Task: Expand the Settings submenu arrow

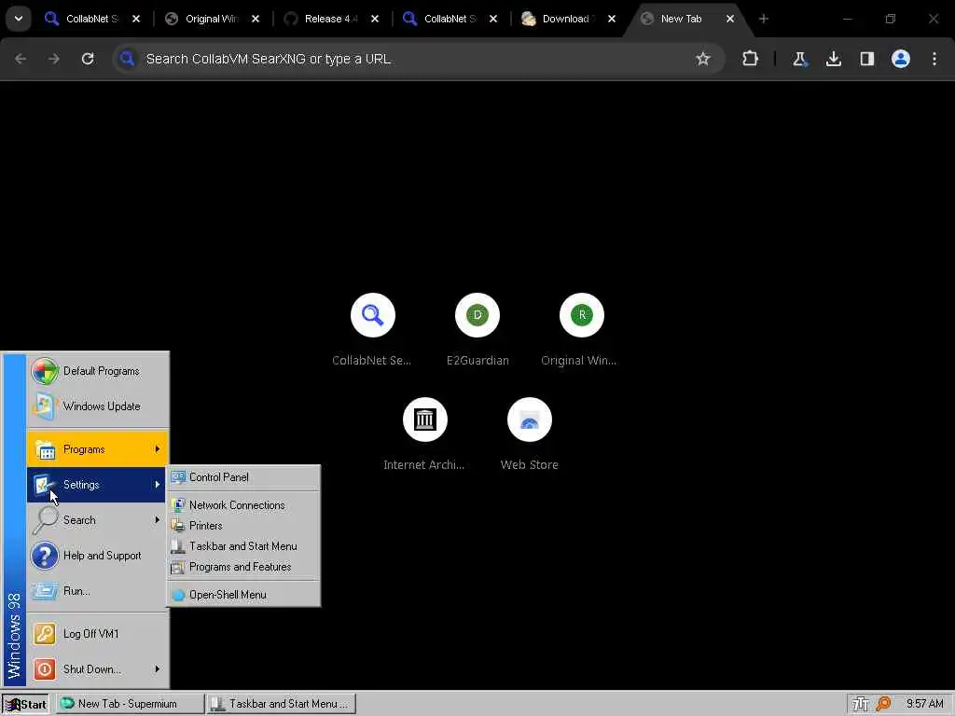Action: (x=157, y=485)
